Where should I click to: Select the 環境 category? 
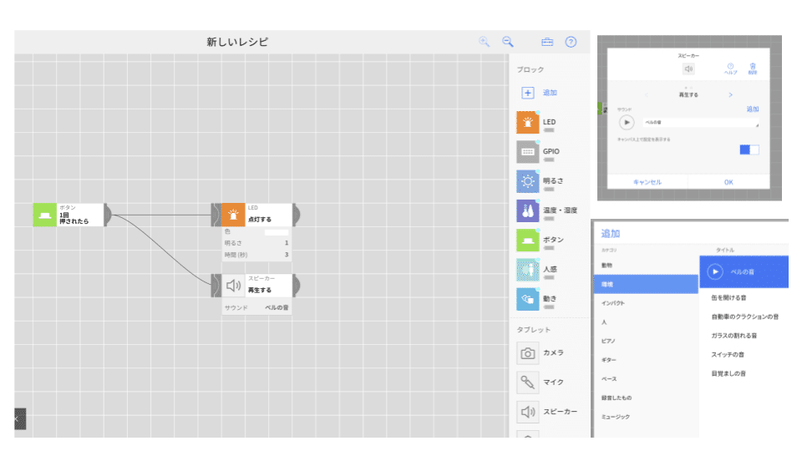pyautogui.click(x=646, y=284)
